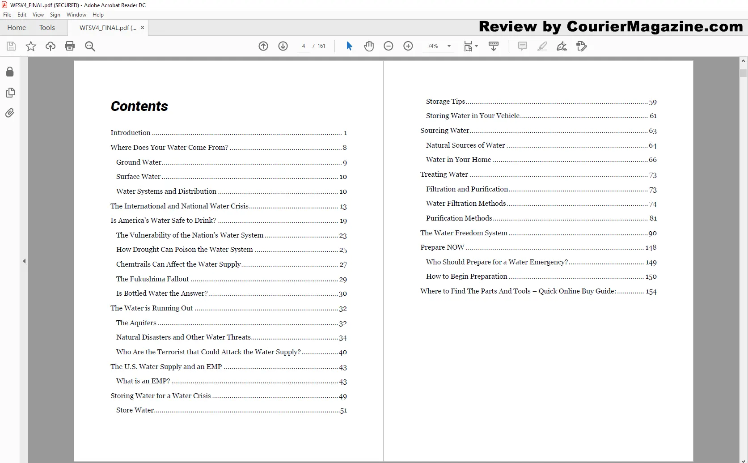Open the File menu
The height and width of the screenshot is (463, 748).
click(x=7, y=15)
